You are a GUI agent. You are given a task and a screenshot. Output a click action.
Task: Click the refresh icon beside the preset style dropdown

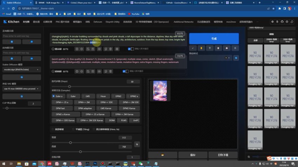(x=236, y=58)
